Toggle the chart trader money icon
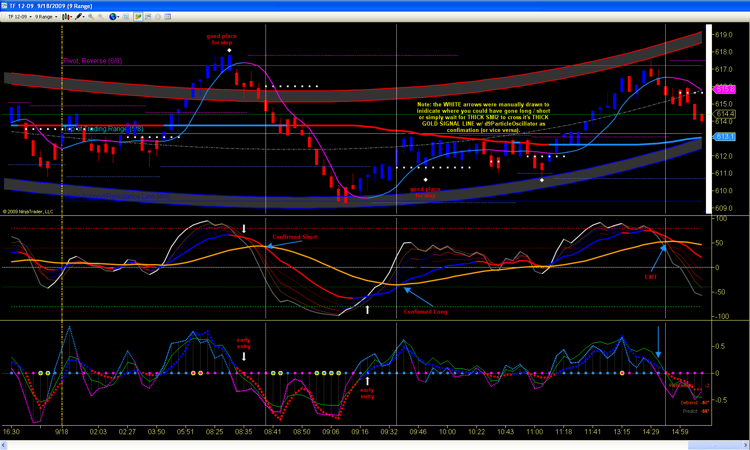 pyautogui.click(x=138, y=17)
